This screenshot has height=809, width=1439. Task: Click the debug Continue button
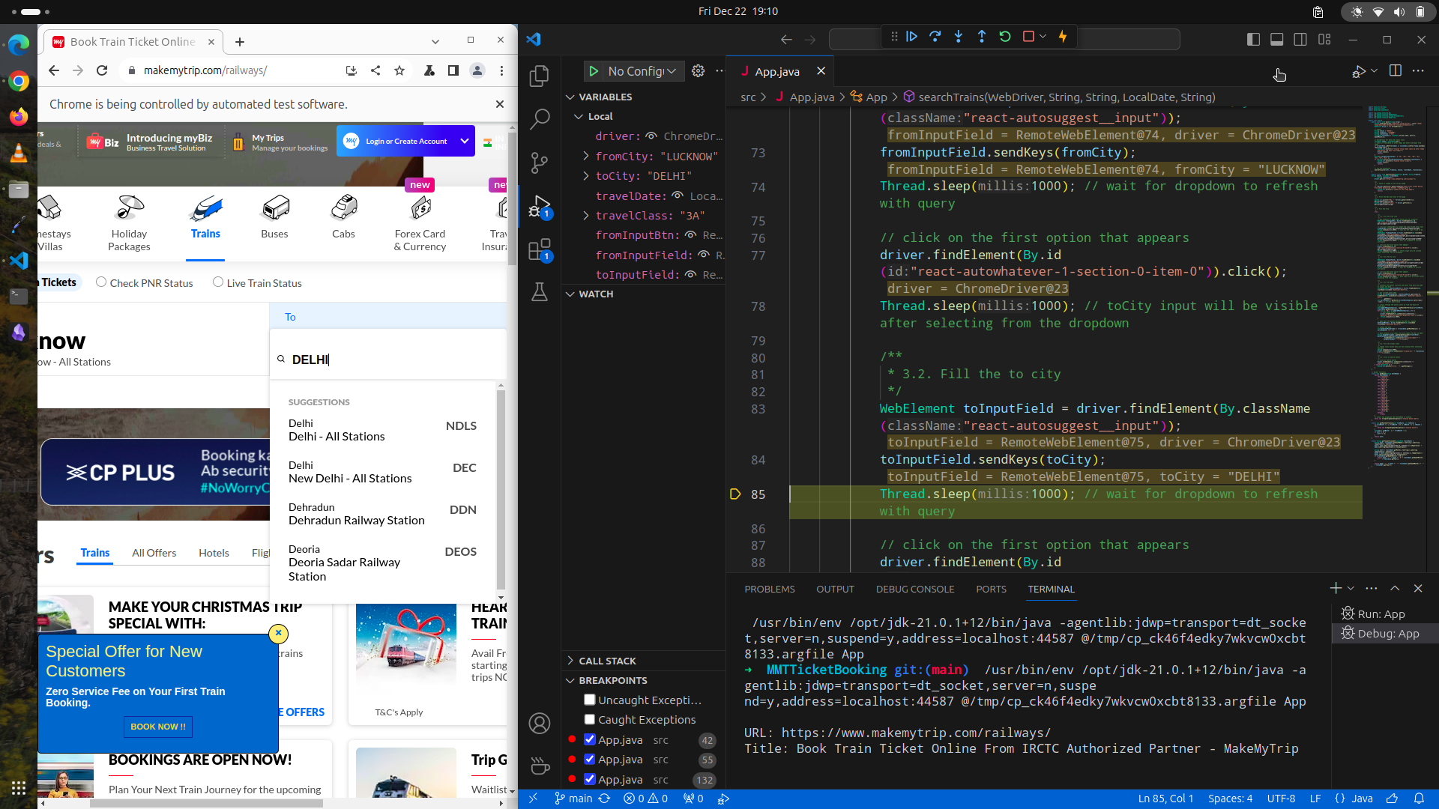912,37
